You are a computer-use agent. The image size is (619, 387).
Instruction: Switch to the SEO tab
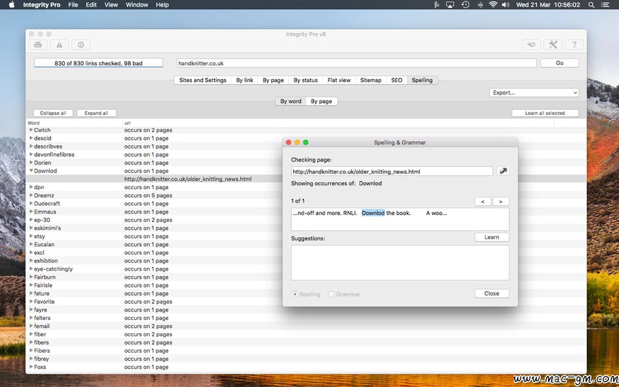click(397, 80)
